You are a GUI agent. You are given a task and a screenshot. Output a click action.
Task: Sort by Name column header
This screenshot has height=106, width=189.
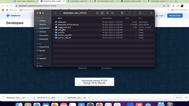(60, 18)
